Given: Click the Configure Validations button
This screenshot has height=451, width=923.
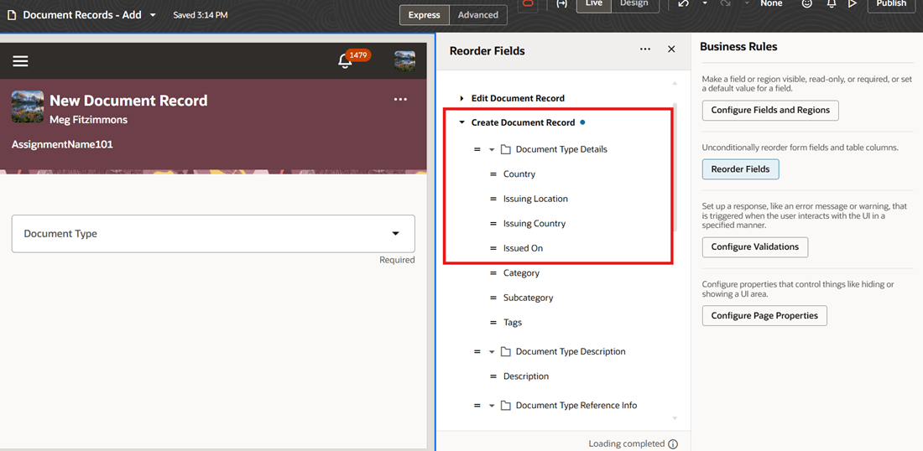Looking at the screenshot, I should pos(754,247).
